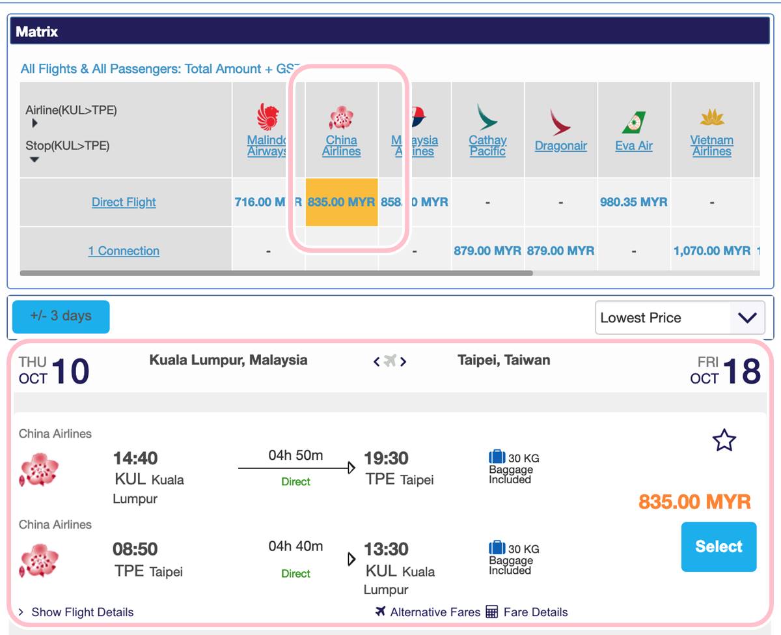Image resolution: width=781 pixels, height=635 pixels.
Task: Click the Malindo Airways logo icon
Action: [268, 117]
